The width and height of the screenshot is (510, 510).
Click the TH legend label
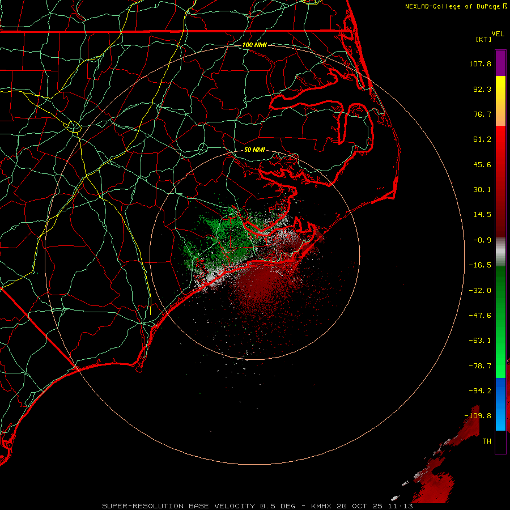pyautogui.click(x=487, y=441)
